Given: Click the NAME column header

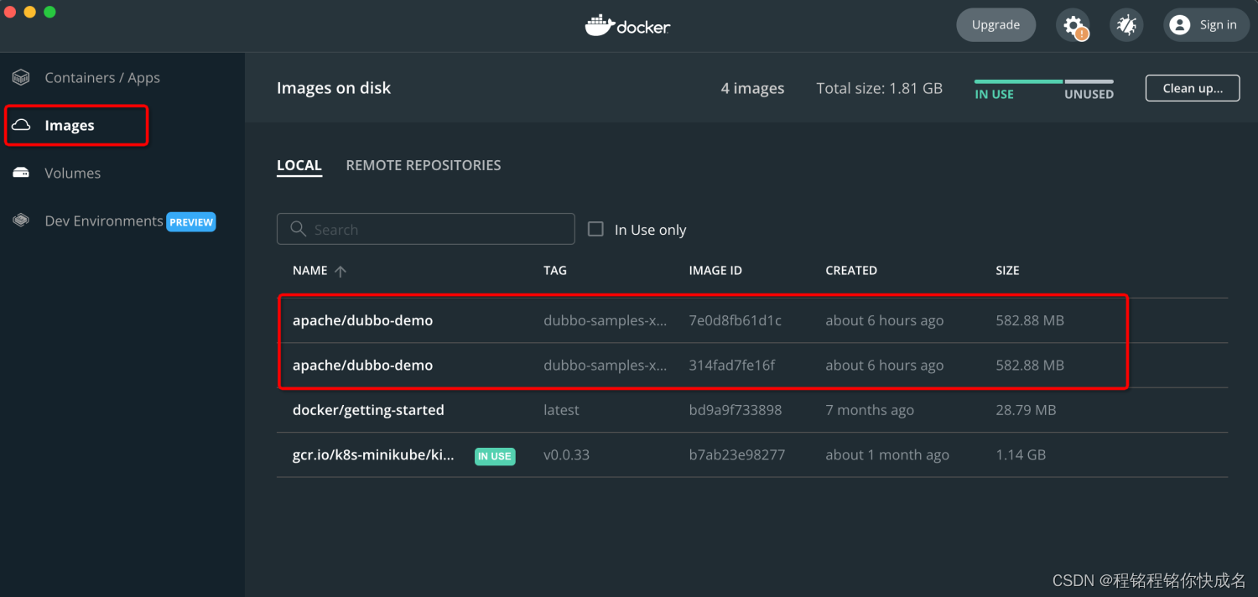Looking at the screenshot, I should coord(310,271).
